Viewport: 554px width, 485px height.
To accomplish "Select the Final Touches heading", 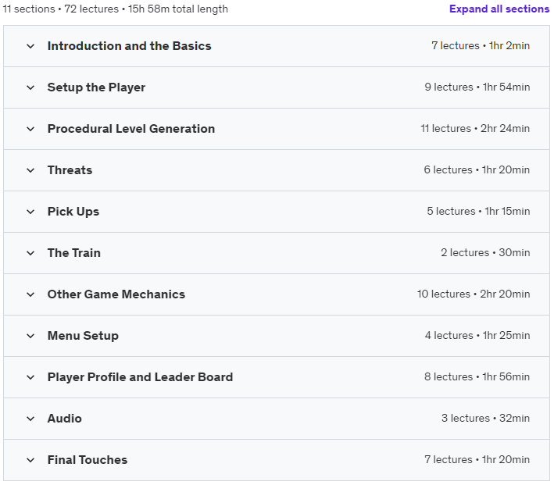I will click(x=88, y=459).
